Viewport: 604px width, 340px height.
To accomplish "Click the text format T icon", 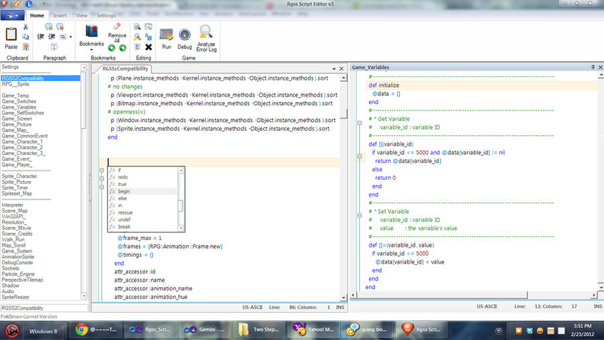I will [54, 47].
